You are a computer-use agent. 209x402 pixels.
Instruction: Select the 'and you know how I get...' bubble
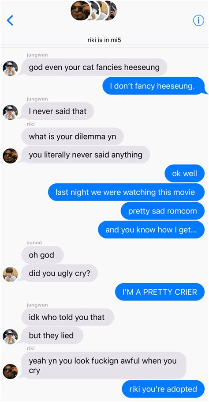tap(151, 230)
